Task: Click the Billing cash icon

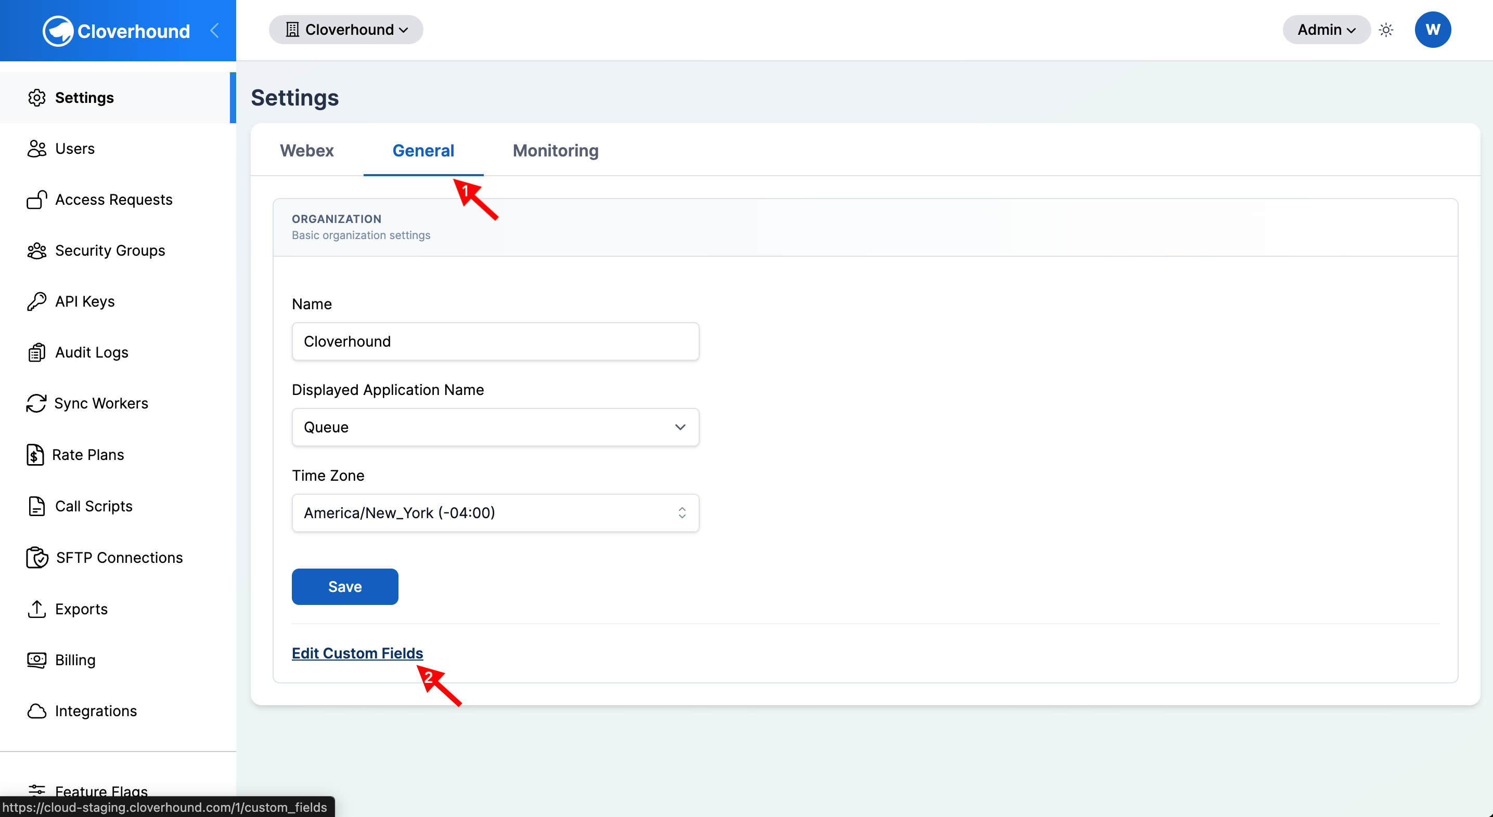Action: 36,660
